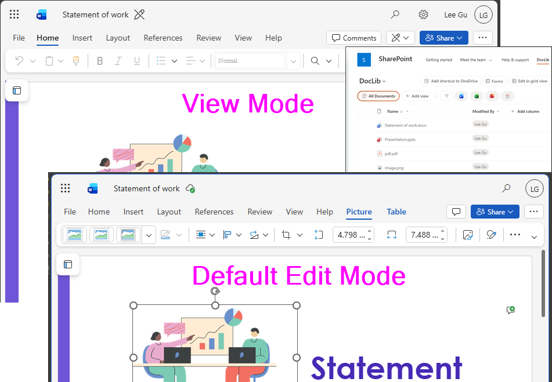Click Add view button in SharePoint
Viewport: 552px width, 382px height.
coord(417,96)
